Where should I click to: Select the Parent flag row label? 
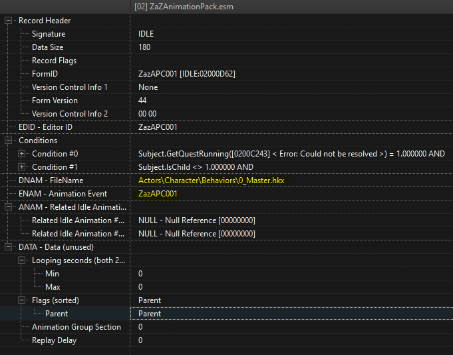click(x=57, y=313)
